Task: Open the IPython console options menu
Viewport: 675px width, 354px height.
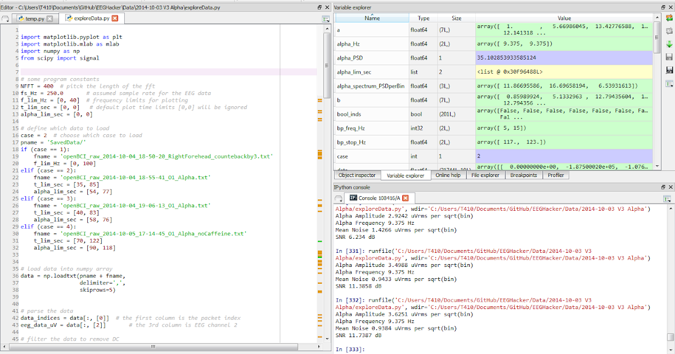Action: (668, 198)
